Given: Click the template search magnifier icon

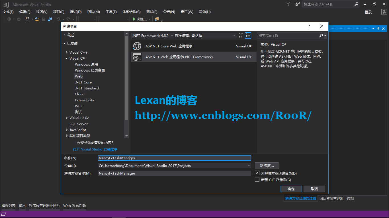Looking at the screenshot, I should 321,35.
